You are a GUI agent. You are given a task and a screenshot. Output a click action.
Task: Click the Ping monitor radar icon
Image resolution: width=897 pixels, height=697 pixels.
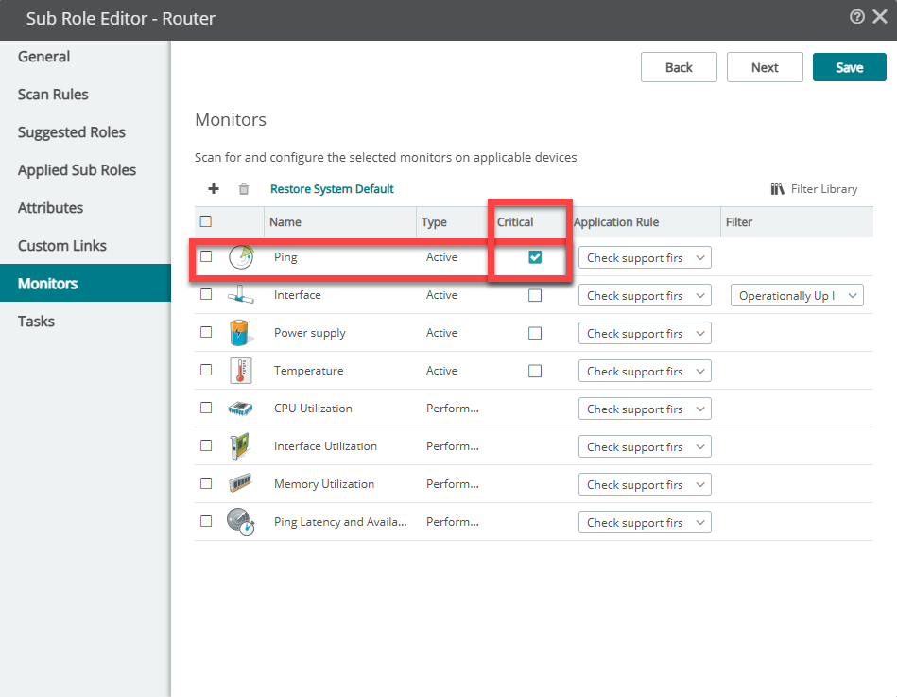(x=241, y=257)
